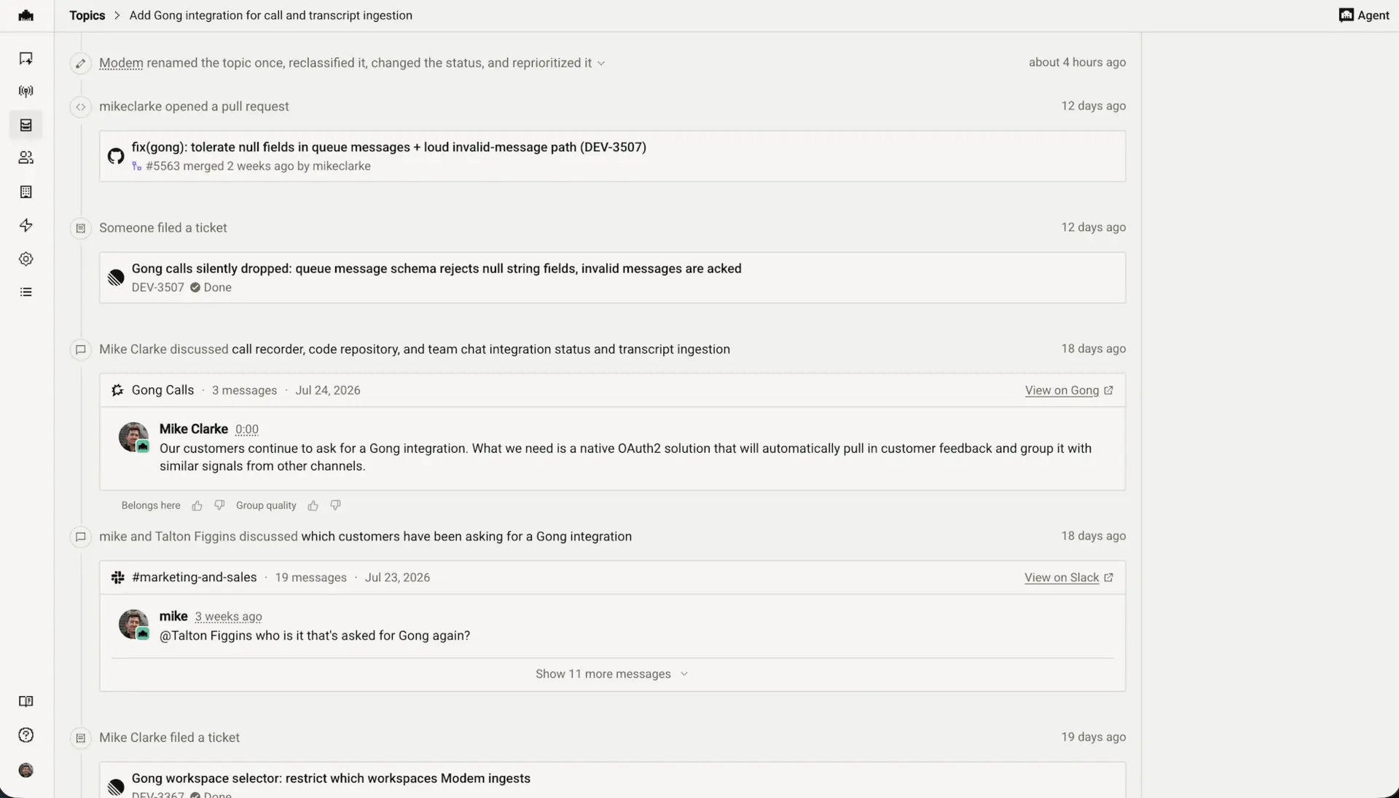Expand Show 11 more messages
1399x798 pixels.
click(612, 674)
